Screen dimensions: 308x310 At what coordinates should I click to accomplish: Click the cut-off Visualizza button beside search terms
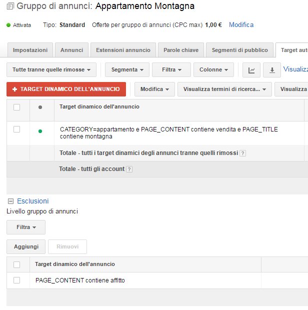coord(291,89)
